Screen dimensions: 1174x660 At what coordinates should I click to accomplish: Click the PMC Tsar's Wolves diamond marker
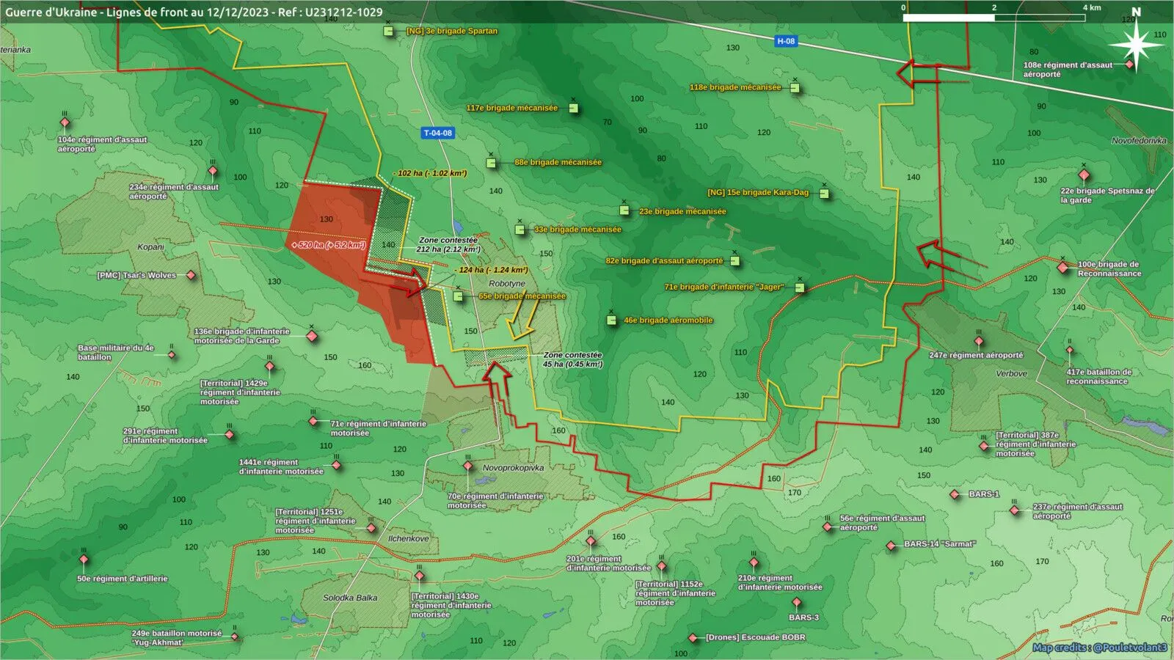191,275
